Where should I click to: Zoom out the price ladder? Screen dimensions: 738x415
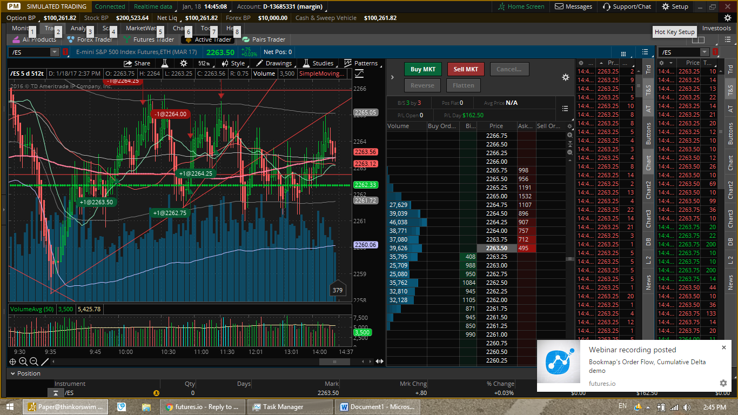tap(569, 152)
